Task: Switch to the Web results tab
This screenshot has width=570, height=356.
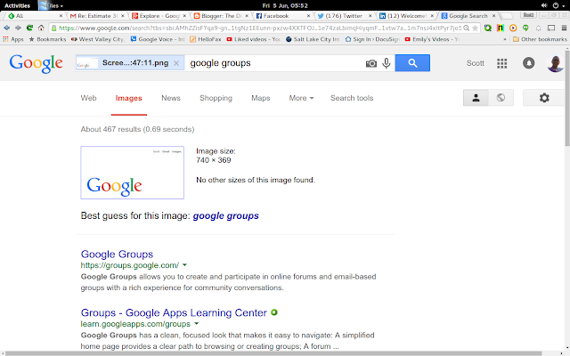Action: point(88,98)
